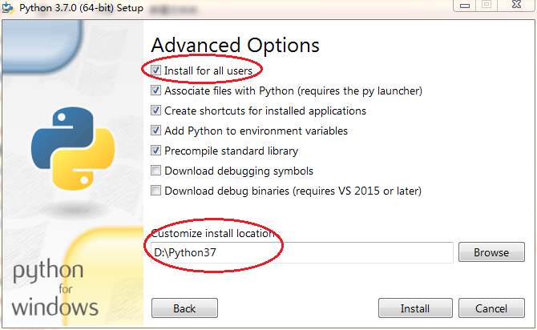This screenshot has width=537, height=330.
Task: Click the install location text field
Action: click(x=302, y=252)
